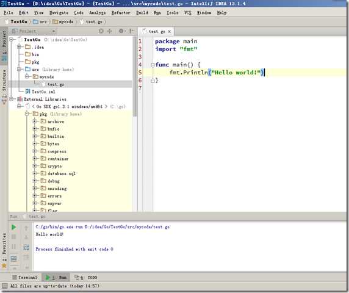Click the tool windows toggle in status bar
This screenshot has width=349, height=293.
[x=4, y=286]
